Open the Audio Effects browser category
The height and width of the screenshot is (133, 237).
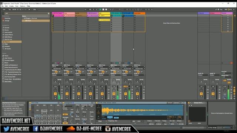coord(8,35)
